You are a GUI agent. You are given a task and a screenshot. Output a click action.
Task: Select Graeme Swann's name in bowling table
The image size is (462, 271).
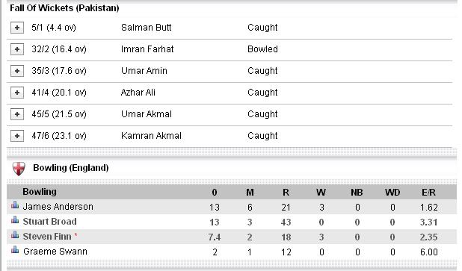[55, 252]
